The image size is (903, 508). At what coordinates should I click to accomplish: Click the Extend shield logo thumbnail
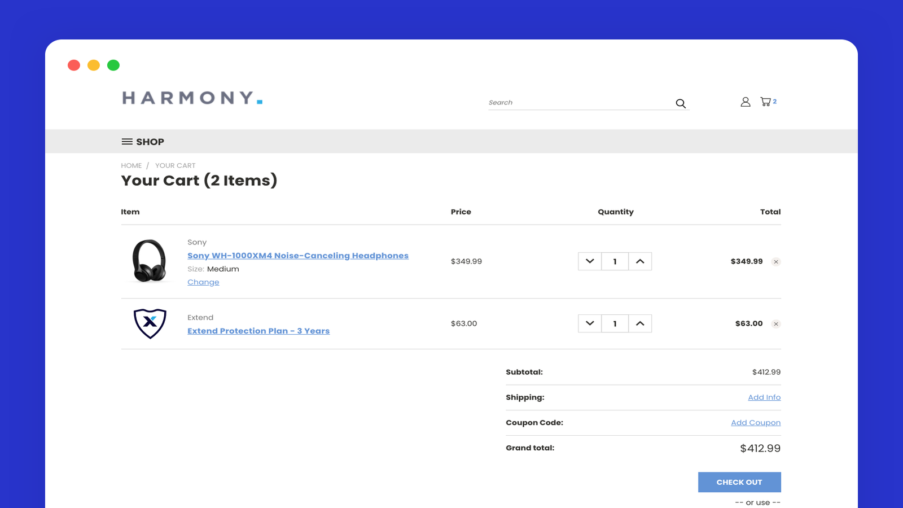(150, 323)
